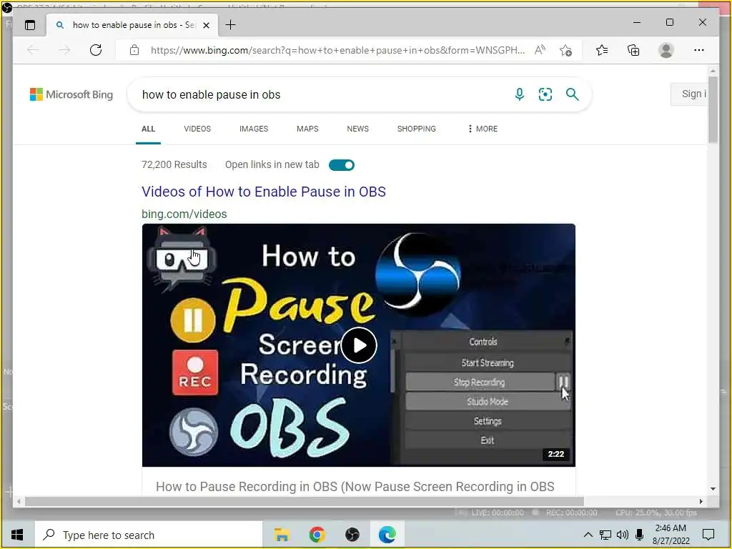Open the notifications action center

[708, 535]
